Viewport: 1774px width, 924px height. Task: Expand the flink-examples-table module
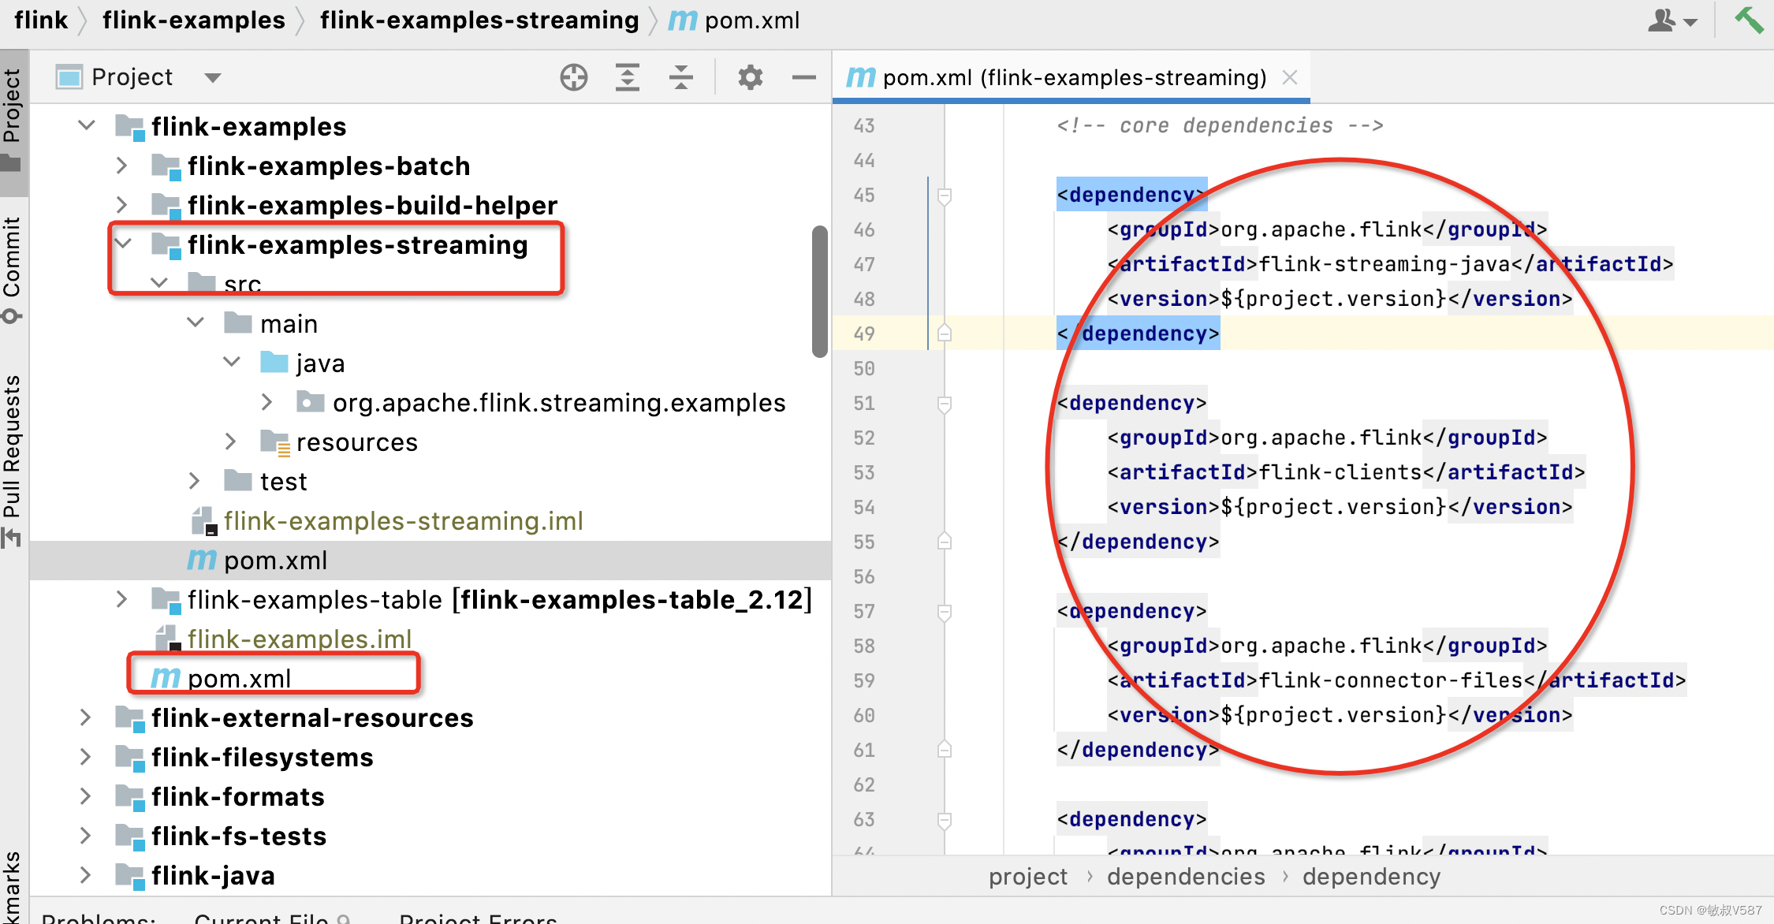pos(121,599)
